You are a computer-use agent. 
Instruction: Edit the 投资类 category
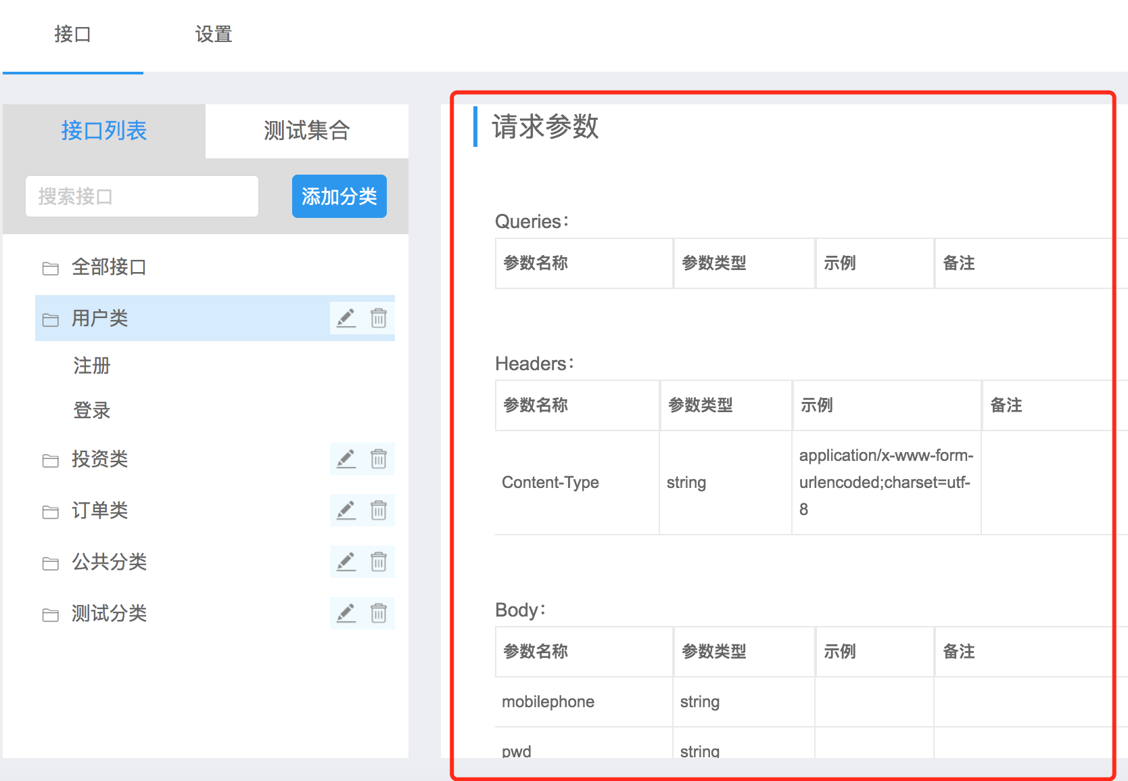[x=346, y=459]
